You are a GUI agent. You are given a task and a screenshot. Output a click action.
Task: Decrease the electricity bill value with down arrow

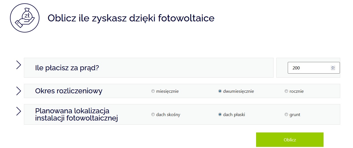333,69
